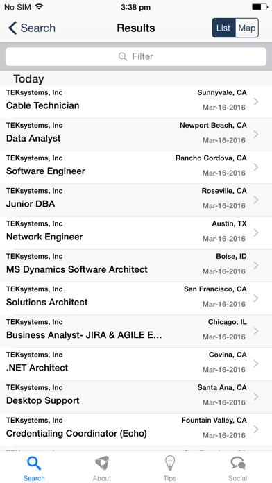The image size is (272, 483).
Task: Open the About tab icon
Action: [x=102, y=463]
